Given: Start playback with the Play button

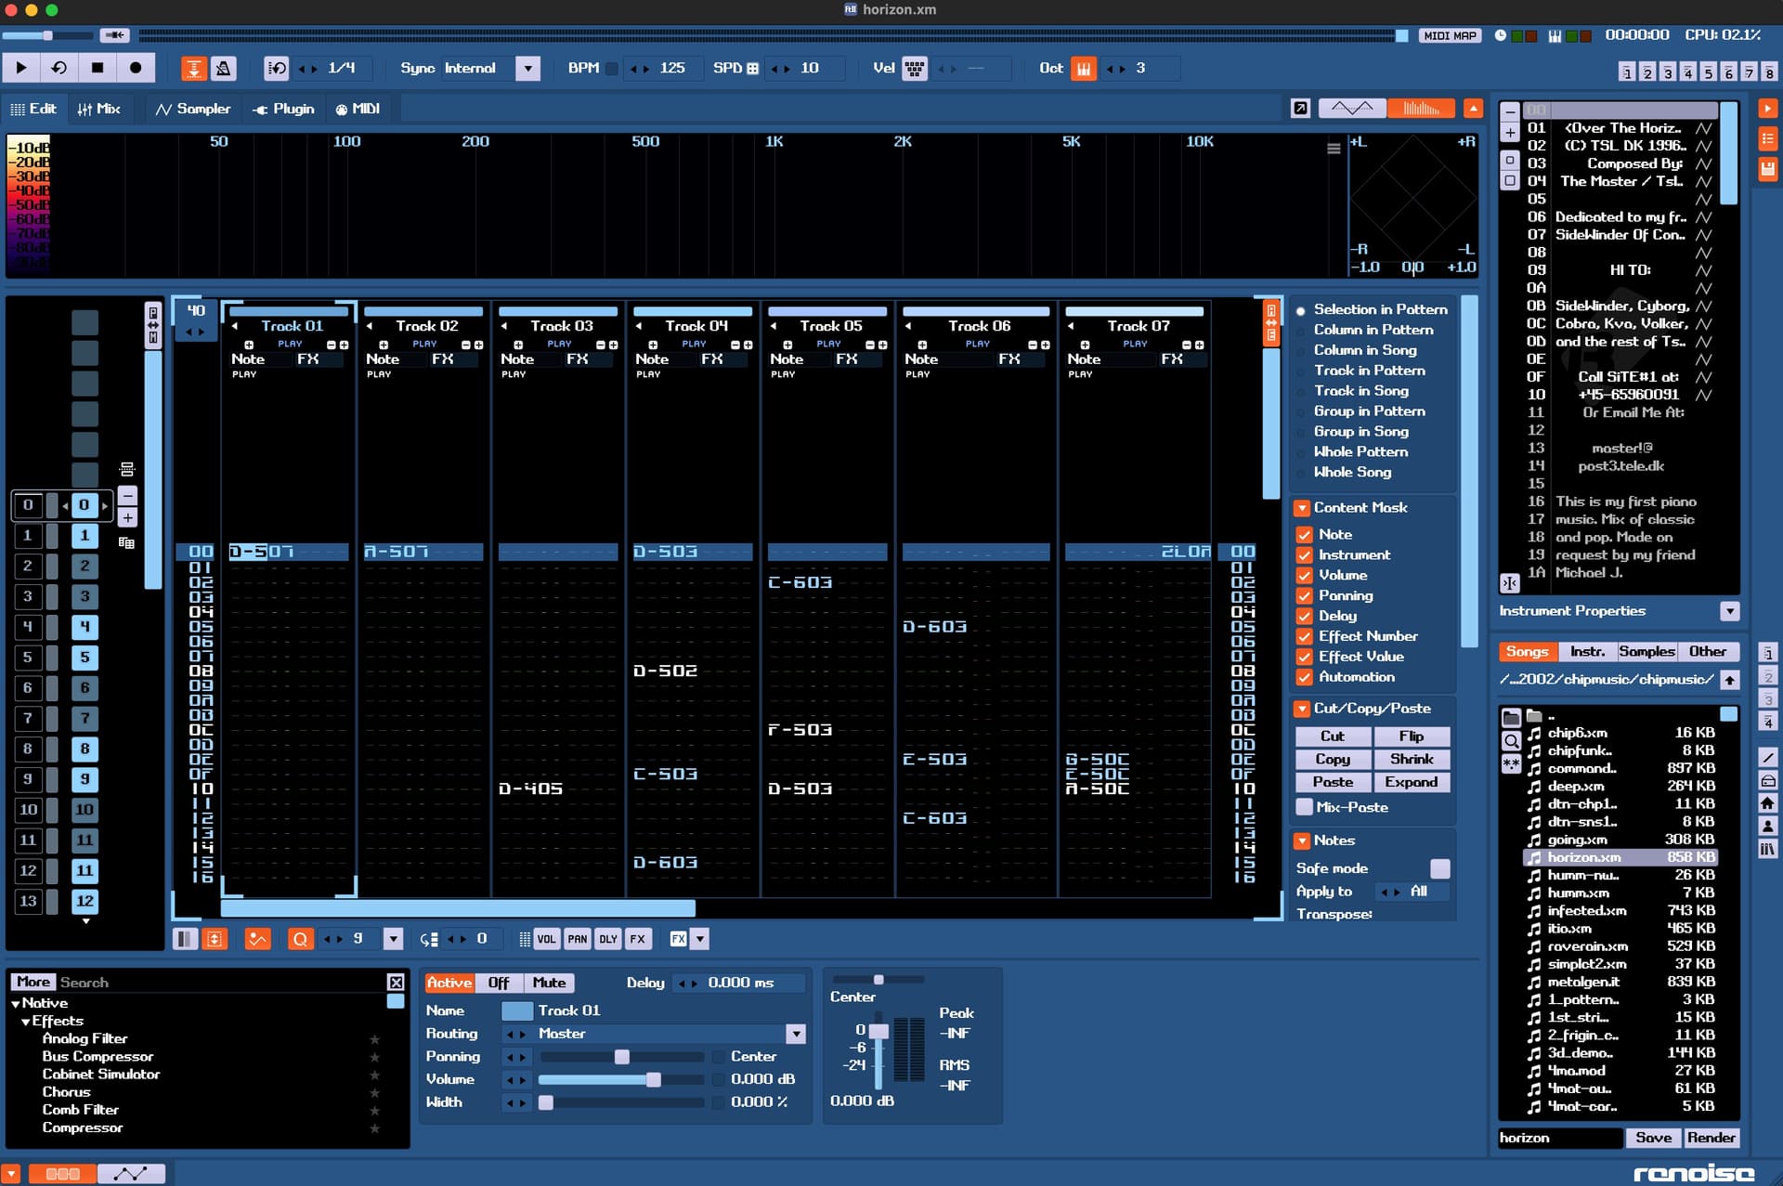Looking at the screenshot, I should coord(21,68).
